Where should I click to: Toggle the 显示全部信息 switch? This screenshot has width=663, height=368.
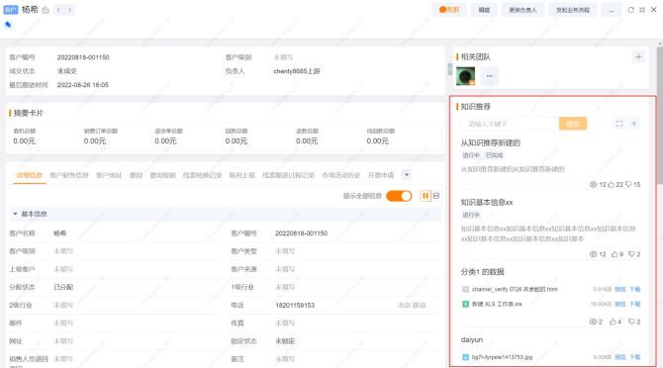[399, 196]
